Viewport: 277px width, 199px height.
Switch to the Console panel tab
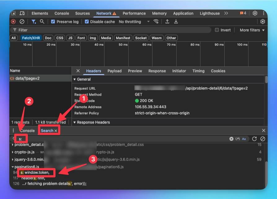pyautogui.click(x=62, y=13)
